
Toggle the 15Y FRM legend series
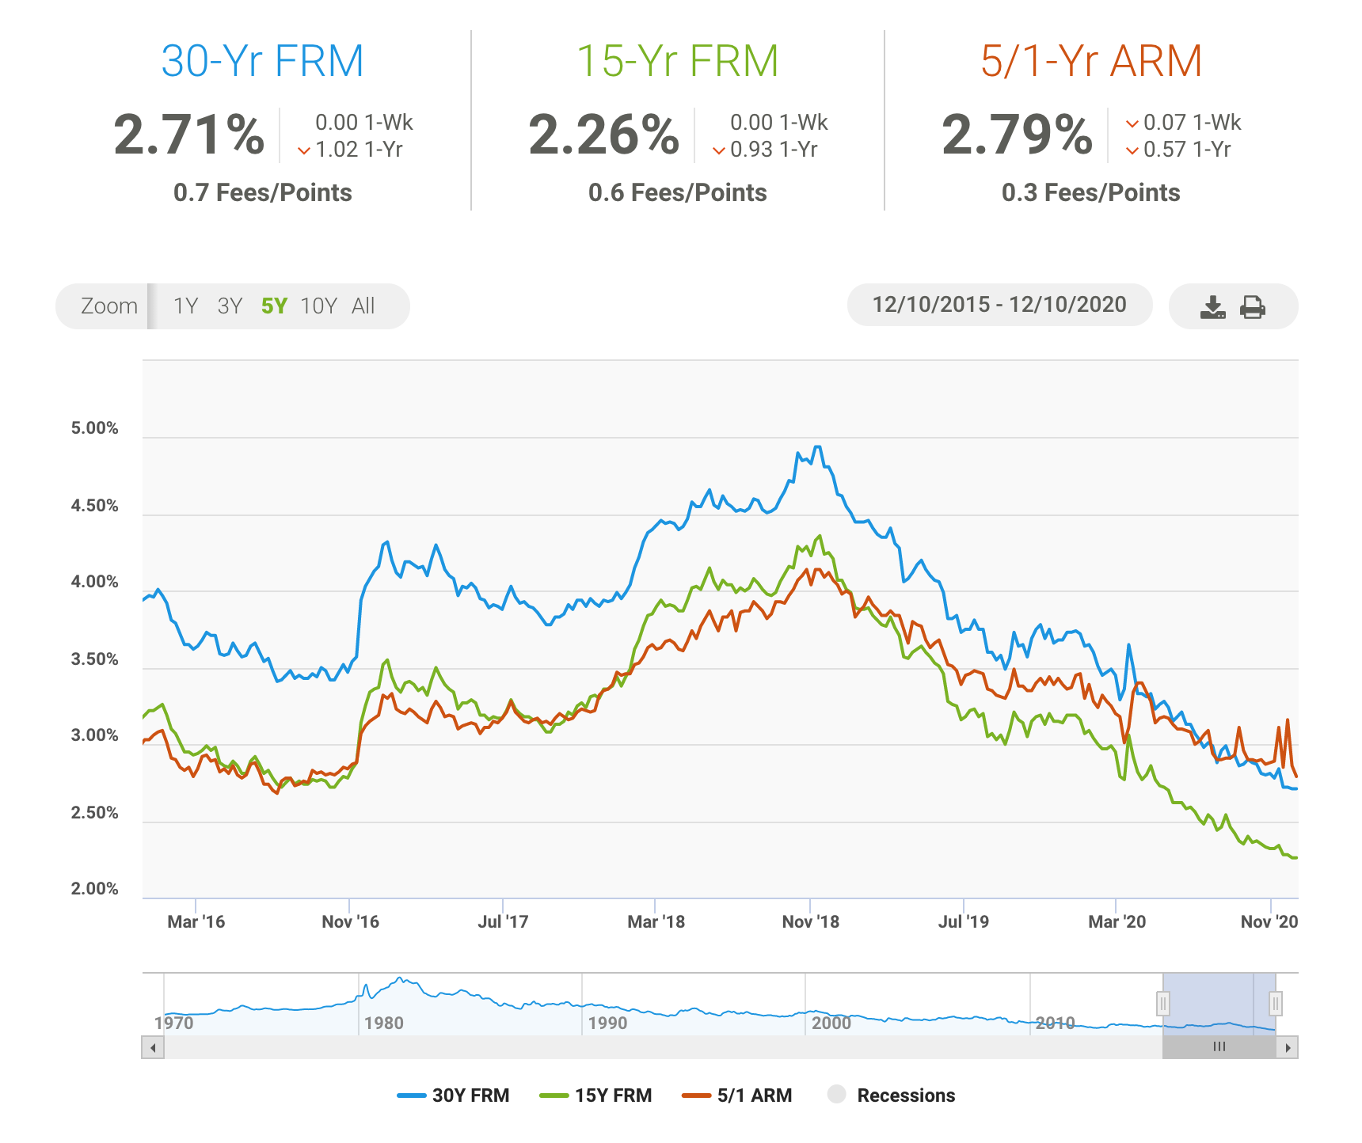tap(595, 1096)
